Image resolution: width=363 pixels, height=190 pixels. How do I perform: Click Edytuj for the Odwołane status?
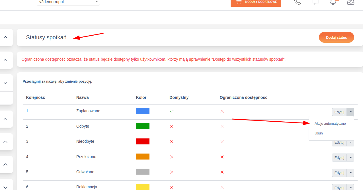339,173
